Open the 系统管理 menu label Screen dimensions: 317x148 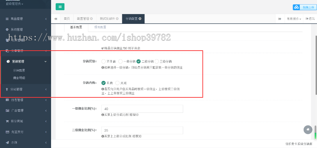tap(17, 30)
